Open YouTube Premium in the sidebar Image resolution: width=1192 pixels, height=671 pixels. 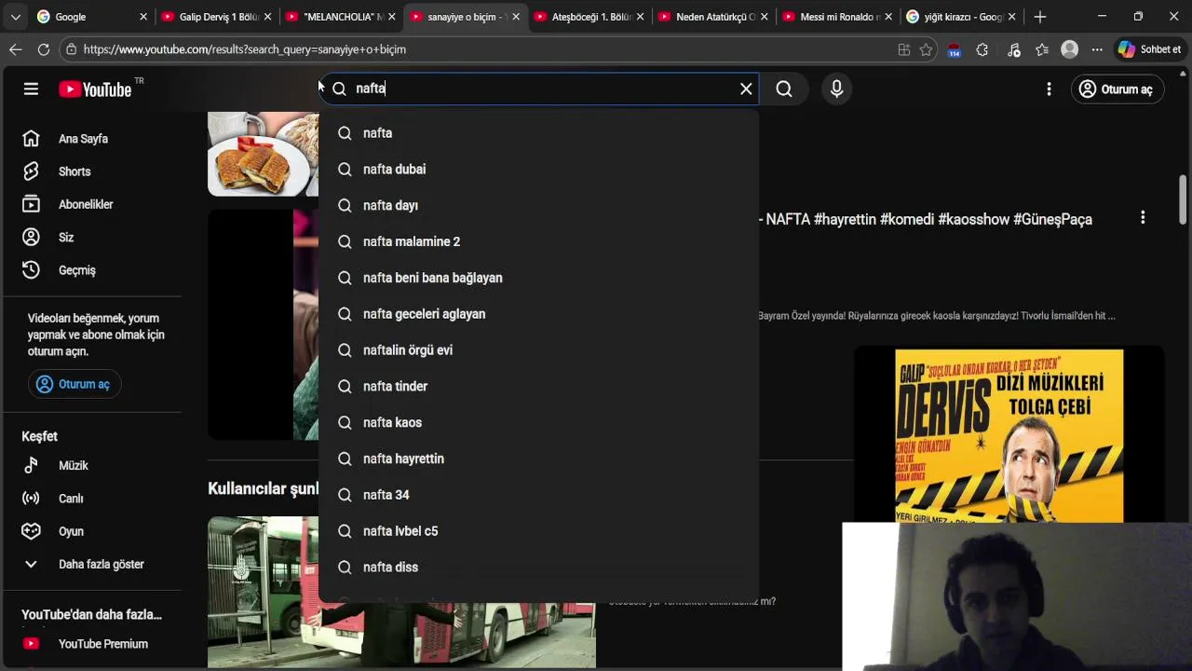[x=91, y=644]
